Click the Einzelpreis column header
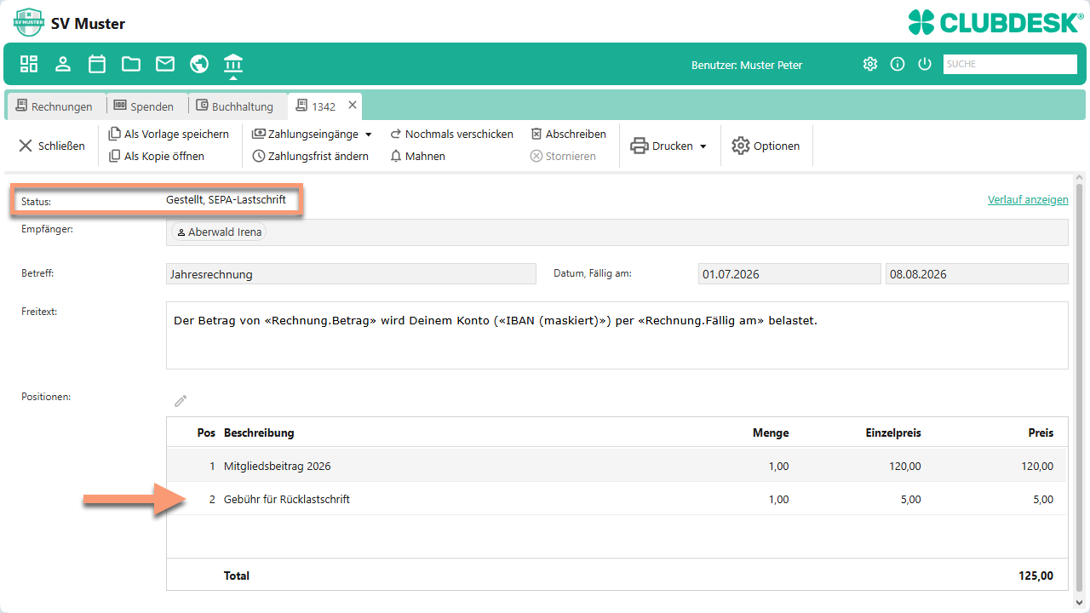Screen dimensions: 1090x613 pos(893,433)
